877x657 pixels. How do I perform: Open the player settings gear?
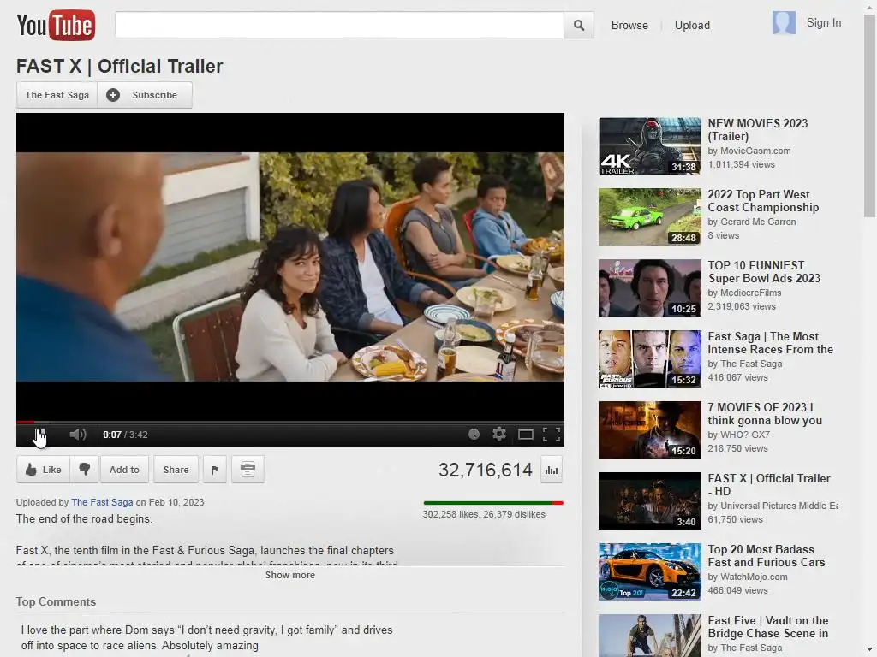tap(499, 434)
